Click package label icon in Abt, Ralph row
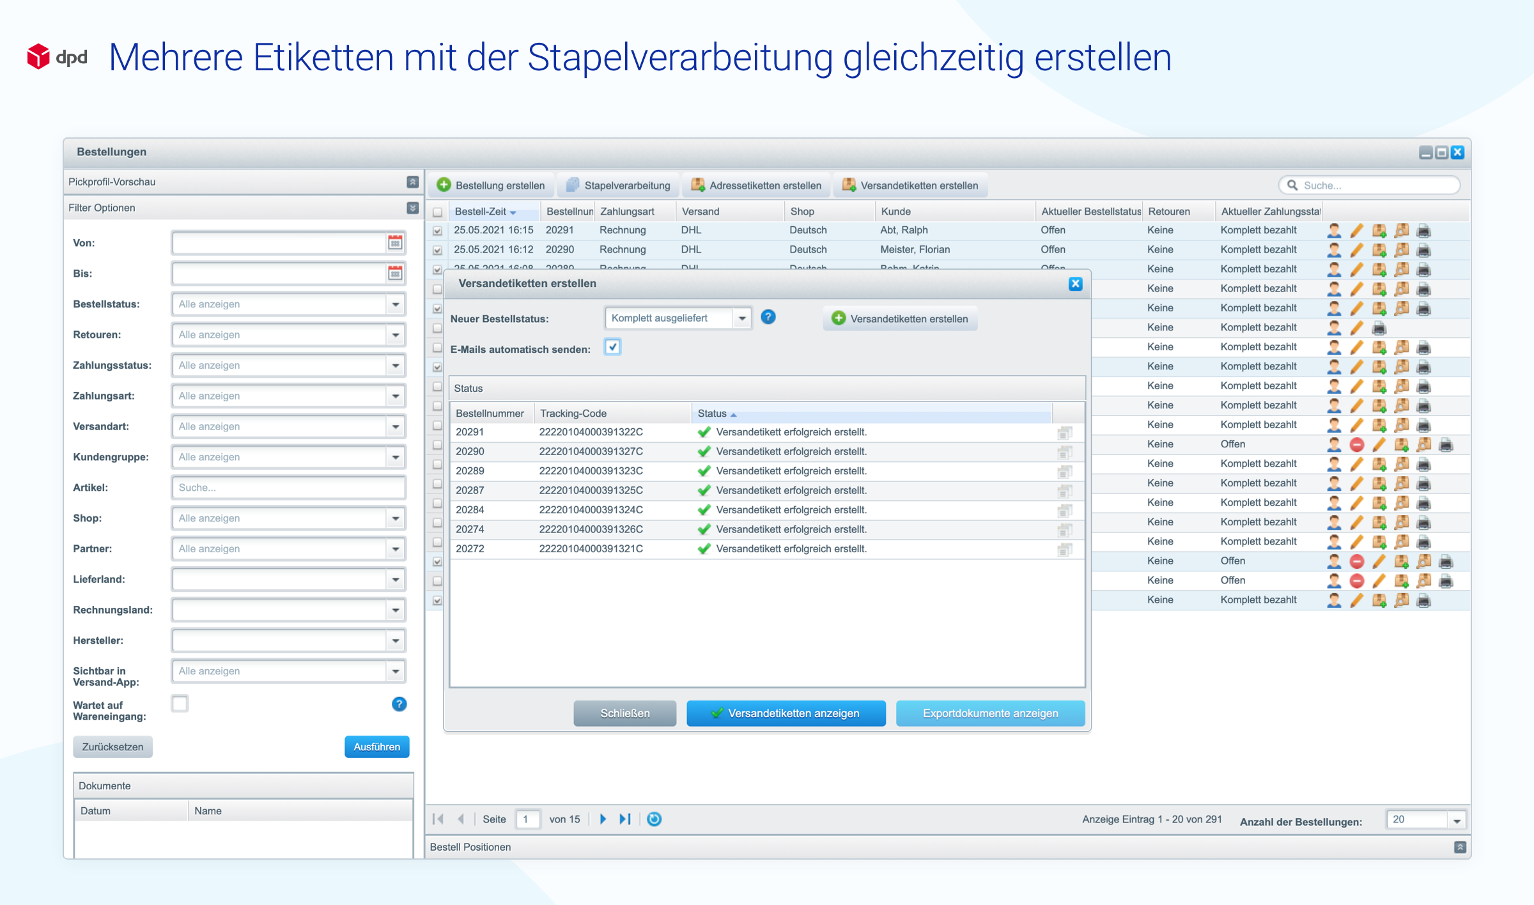Image resolution: width=1534 pixels, height=905 pixels. [1379, 230]
